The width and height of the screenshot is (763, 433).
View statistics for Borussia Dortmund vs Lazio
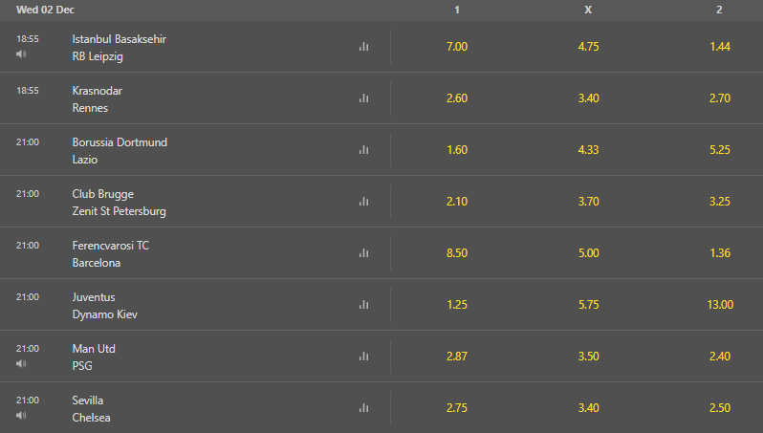click(x=363, y=149)
